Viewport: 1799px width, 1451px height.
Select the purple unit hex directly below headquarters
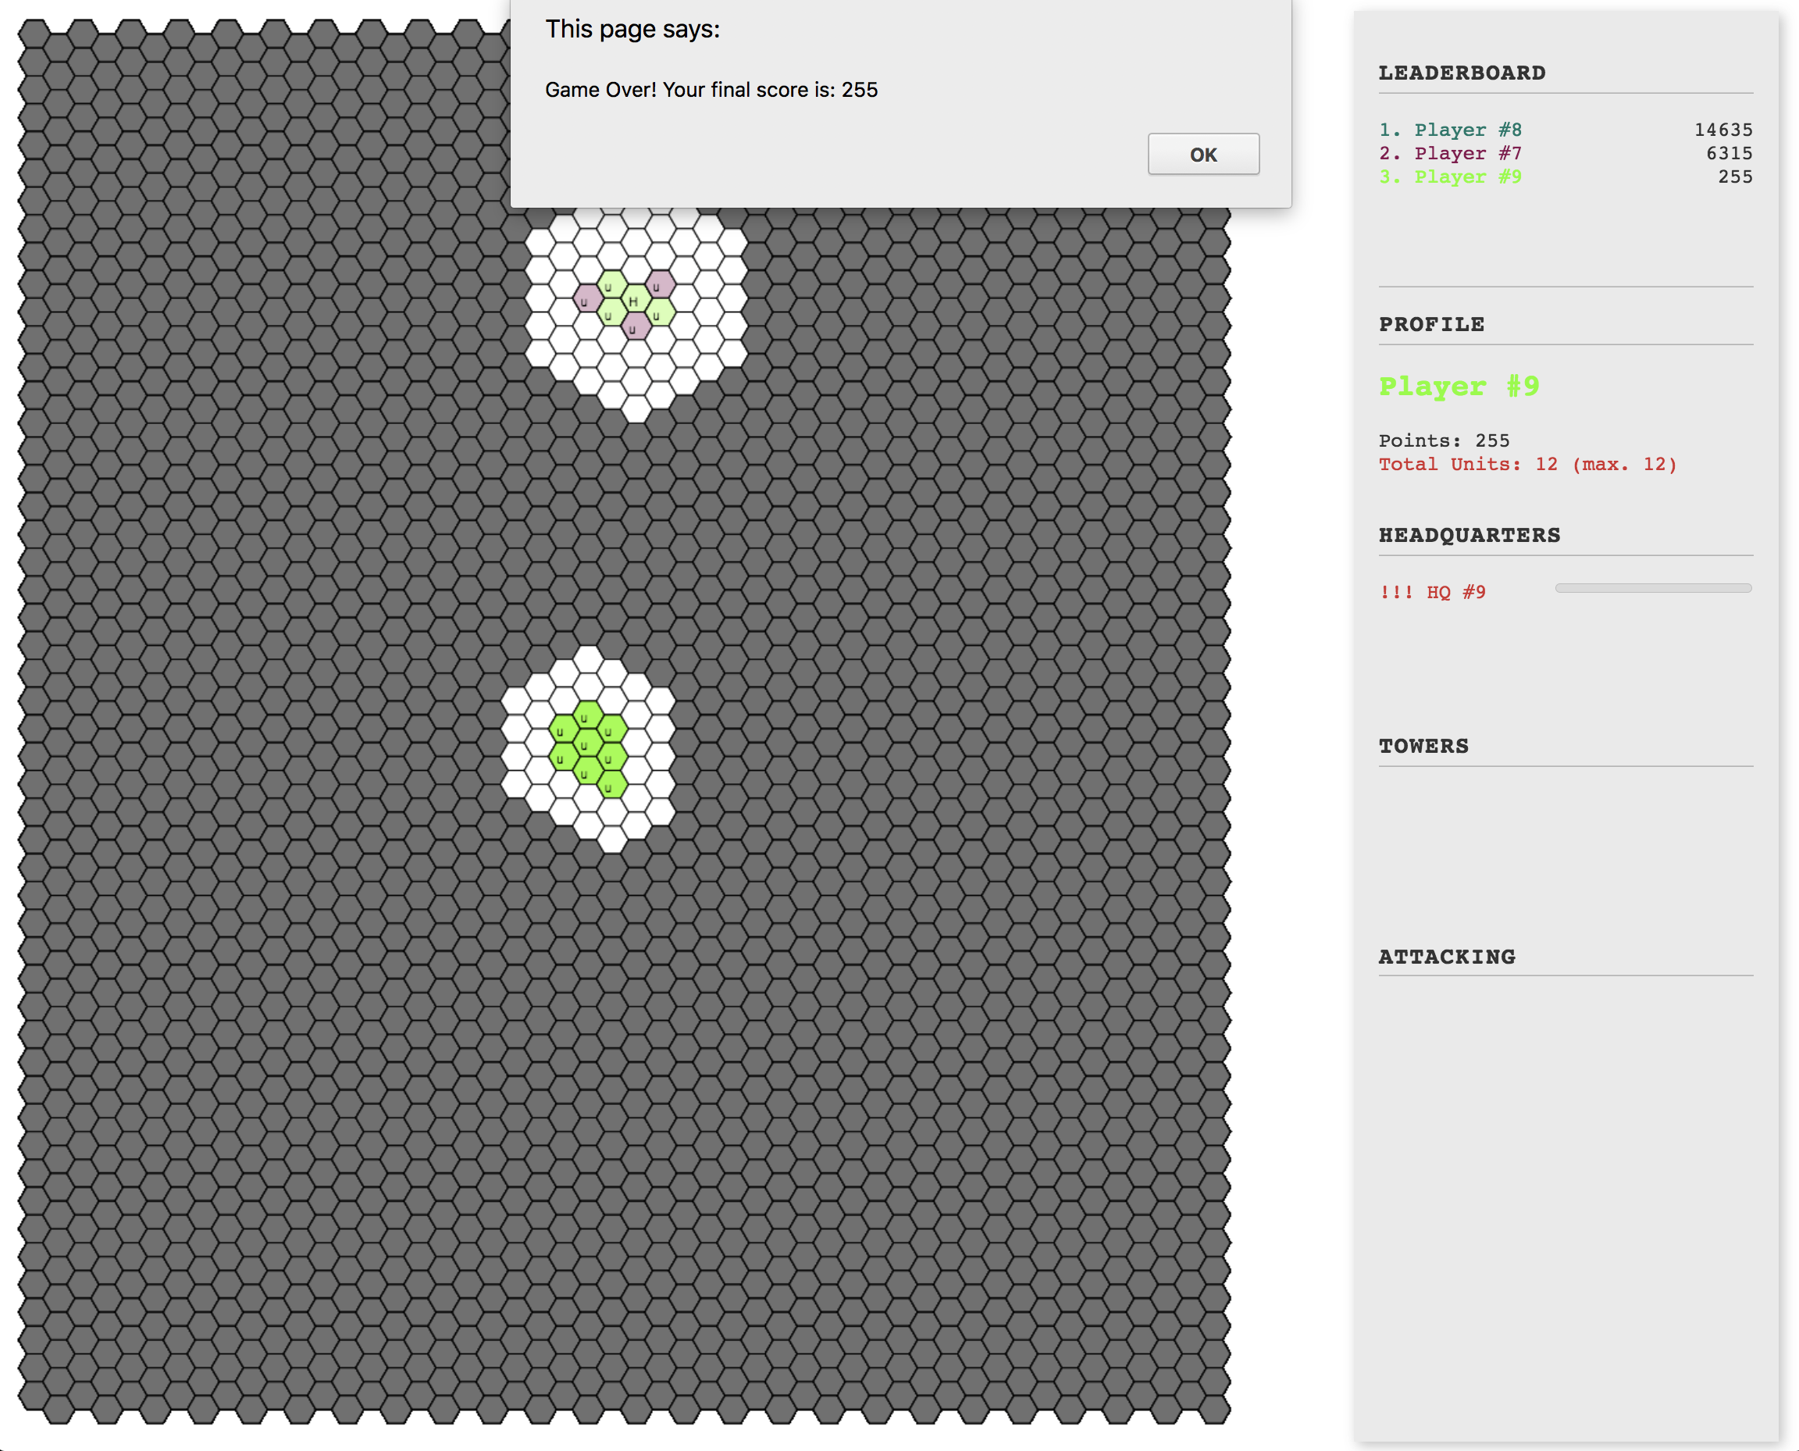click(635, 326)
